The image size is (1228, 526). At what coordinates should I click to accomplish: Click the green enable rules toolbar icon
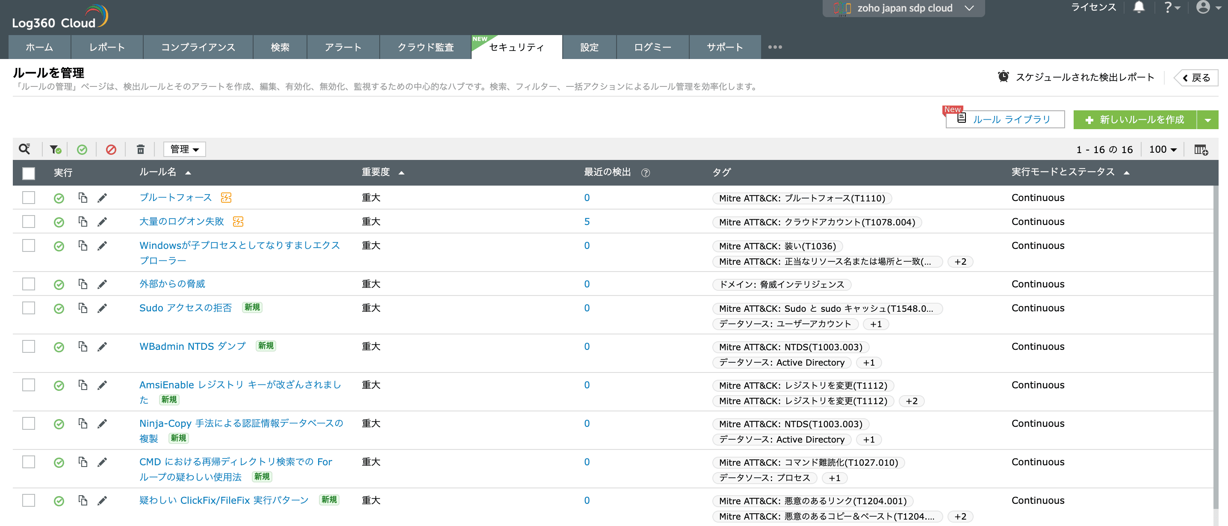pos(82,150)
